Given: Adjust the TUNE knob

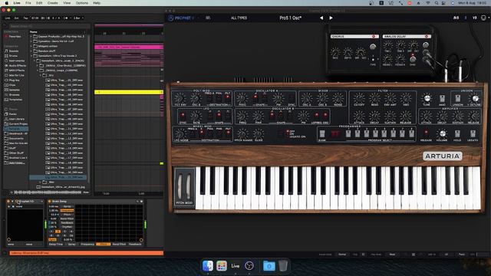Looking at the screenshot, I should [x=427, y=98].
